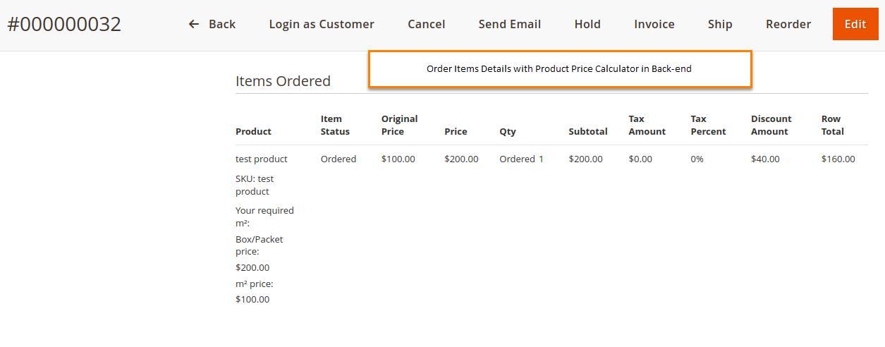Click the Order Items Details callout box
The height and width of the screenshot is (347, 885).
click(x=560, y=69)
